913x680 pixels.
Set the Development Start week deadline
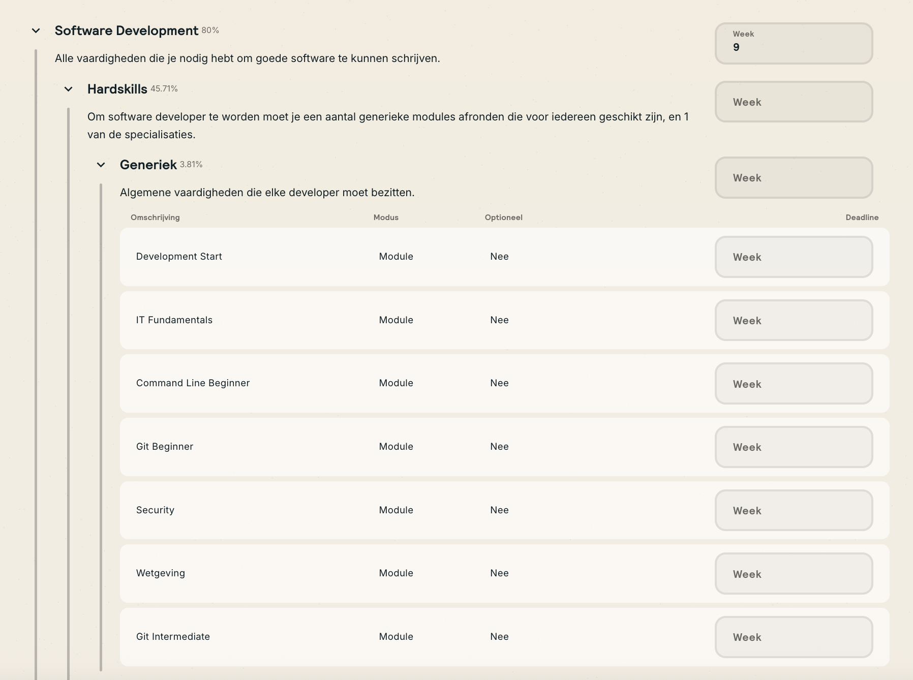[x=793, y=257]
